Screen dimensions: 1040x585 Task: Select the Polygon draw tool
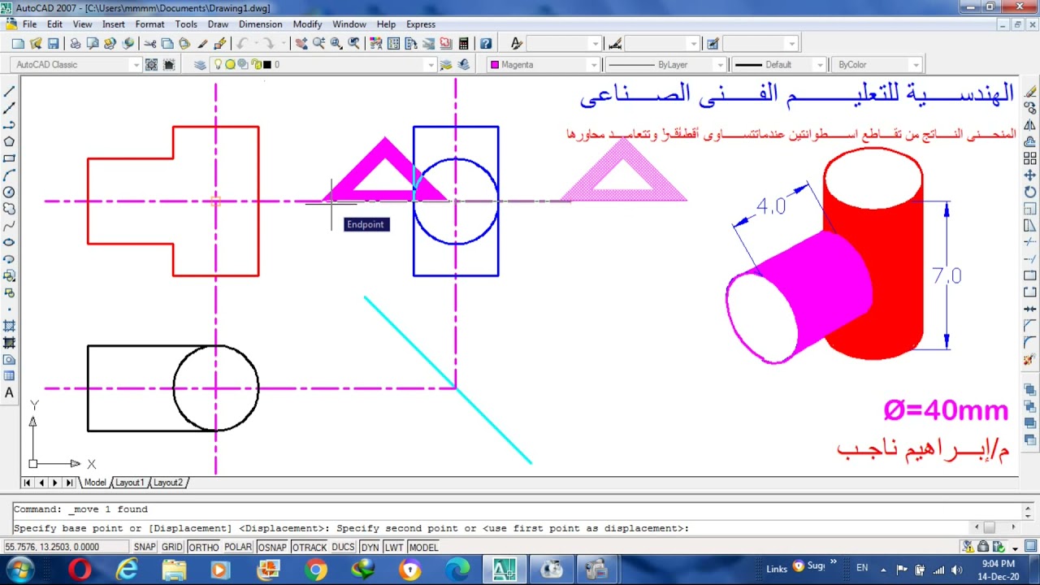pos(10,141)
